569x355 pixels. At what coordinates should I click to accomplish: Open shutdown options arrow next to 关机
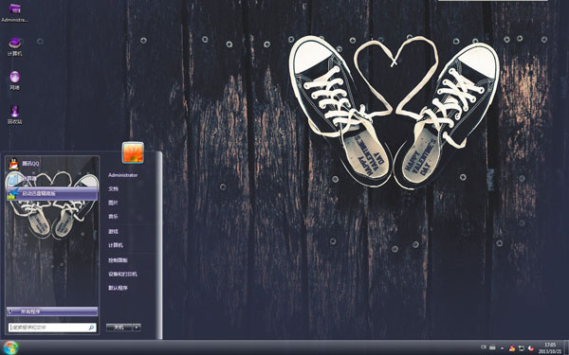click(x=137, y=328)
